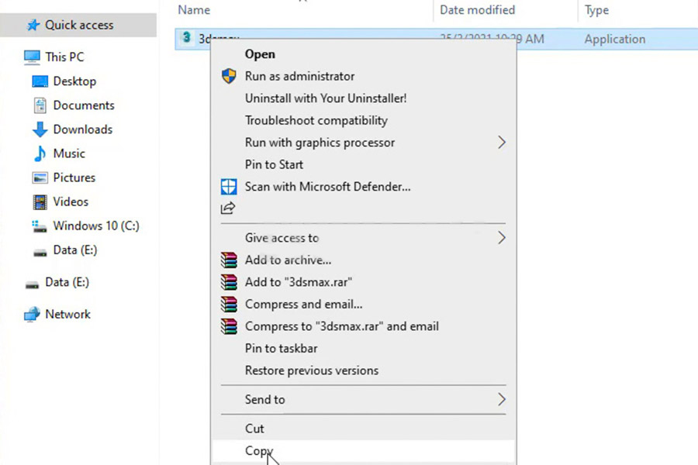Click the Quick access star icon
This screenshot has width=698, height=465.
(33, 26)
